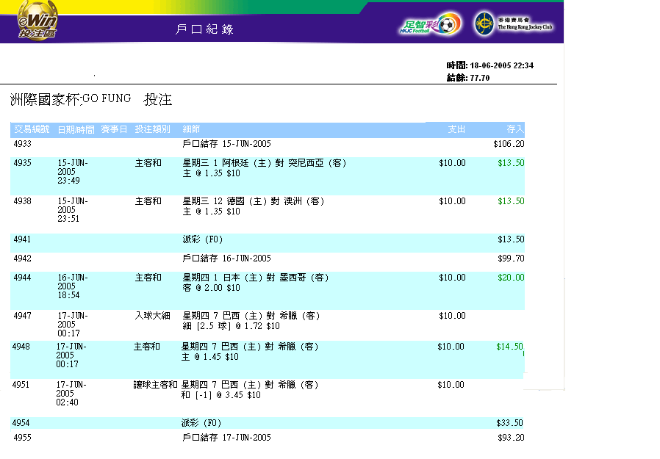Viewport: 660px width, 459px height.
Task: Select transaction number 4941
Action: click(x=22, y=239)
